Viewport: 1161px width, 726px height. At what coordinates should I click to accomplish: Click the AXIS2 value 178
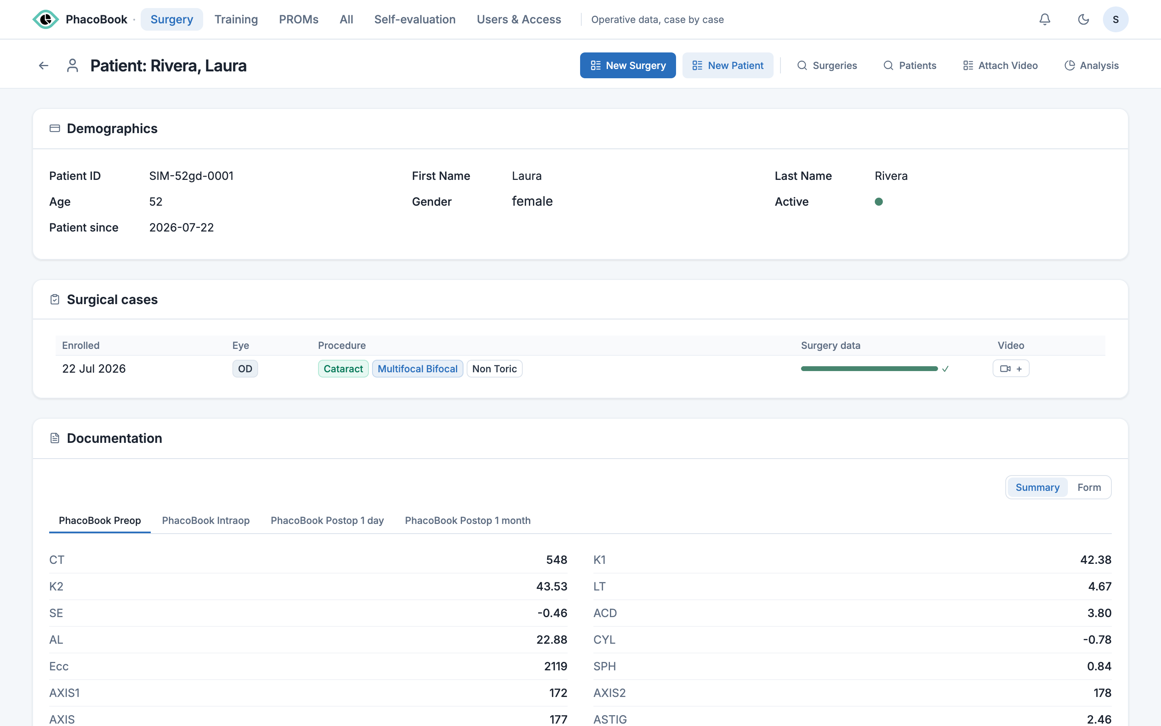click(x=1103, y=693)
